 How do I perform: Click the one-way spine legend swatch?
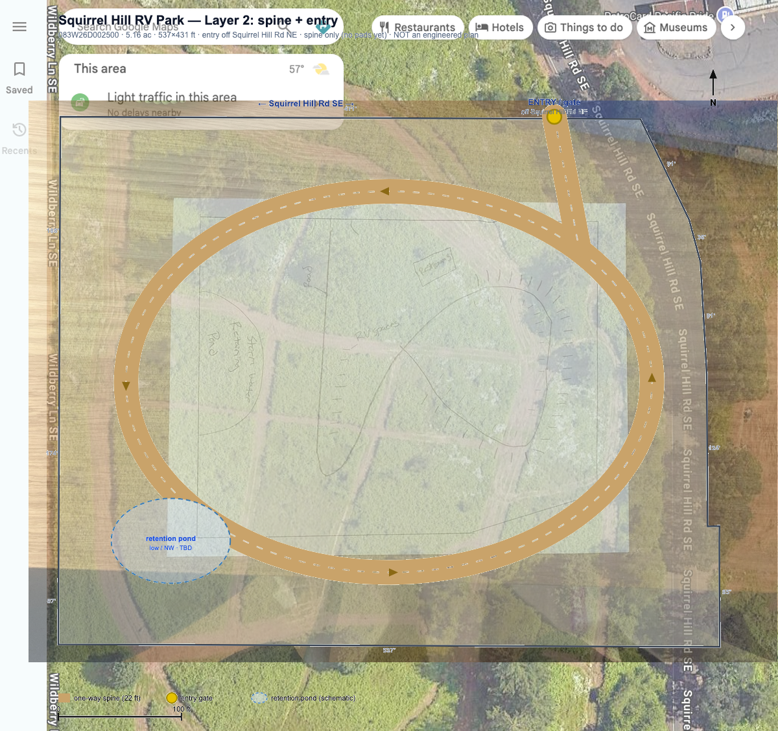(x=65, y=698)
